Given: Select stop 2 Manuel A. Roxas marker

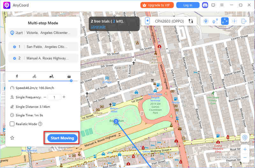Looking at the screenshot, I should pos(14,58).
